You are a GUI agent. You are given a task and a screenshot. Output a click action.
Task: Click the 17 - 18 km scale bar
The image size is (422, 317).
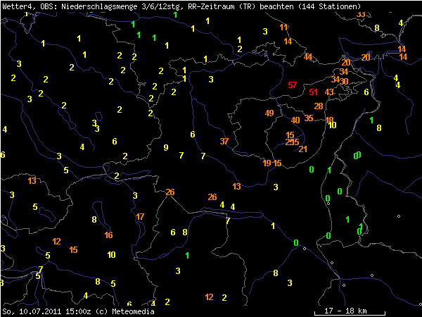point(342,311)
